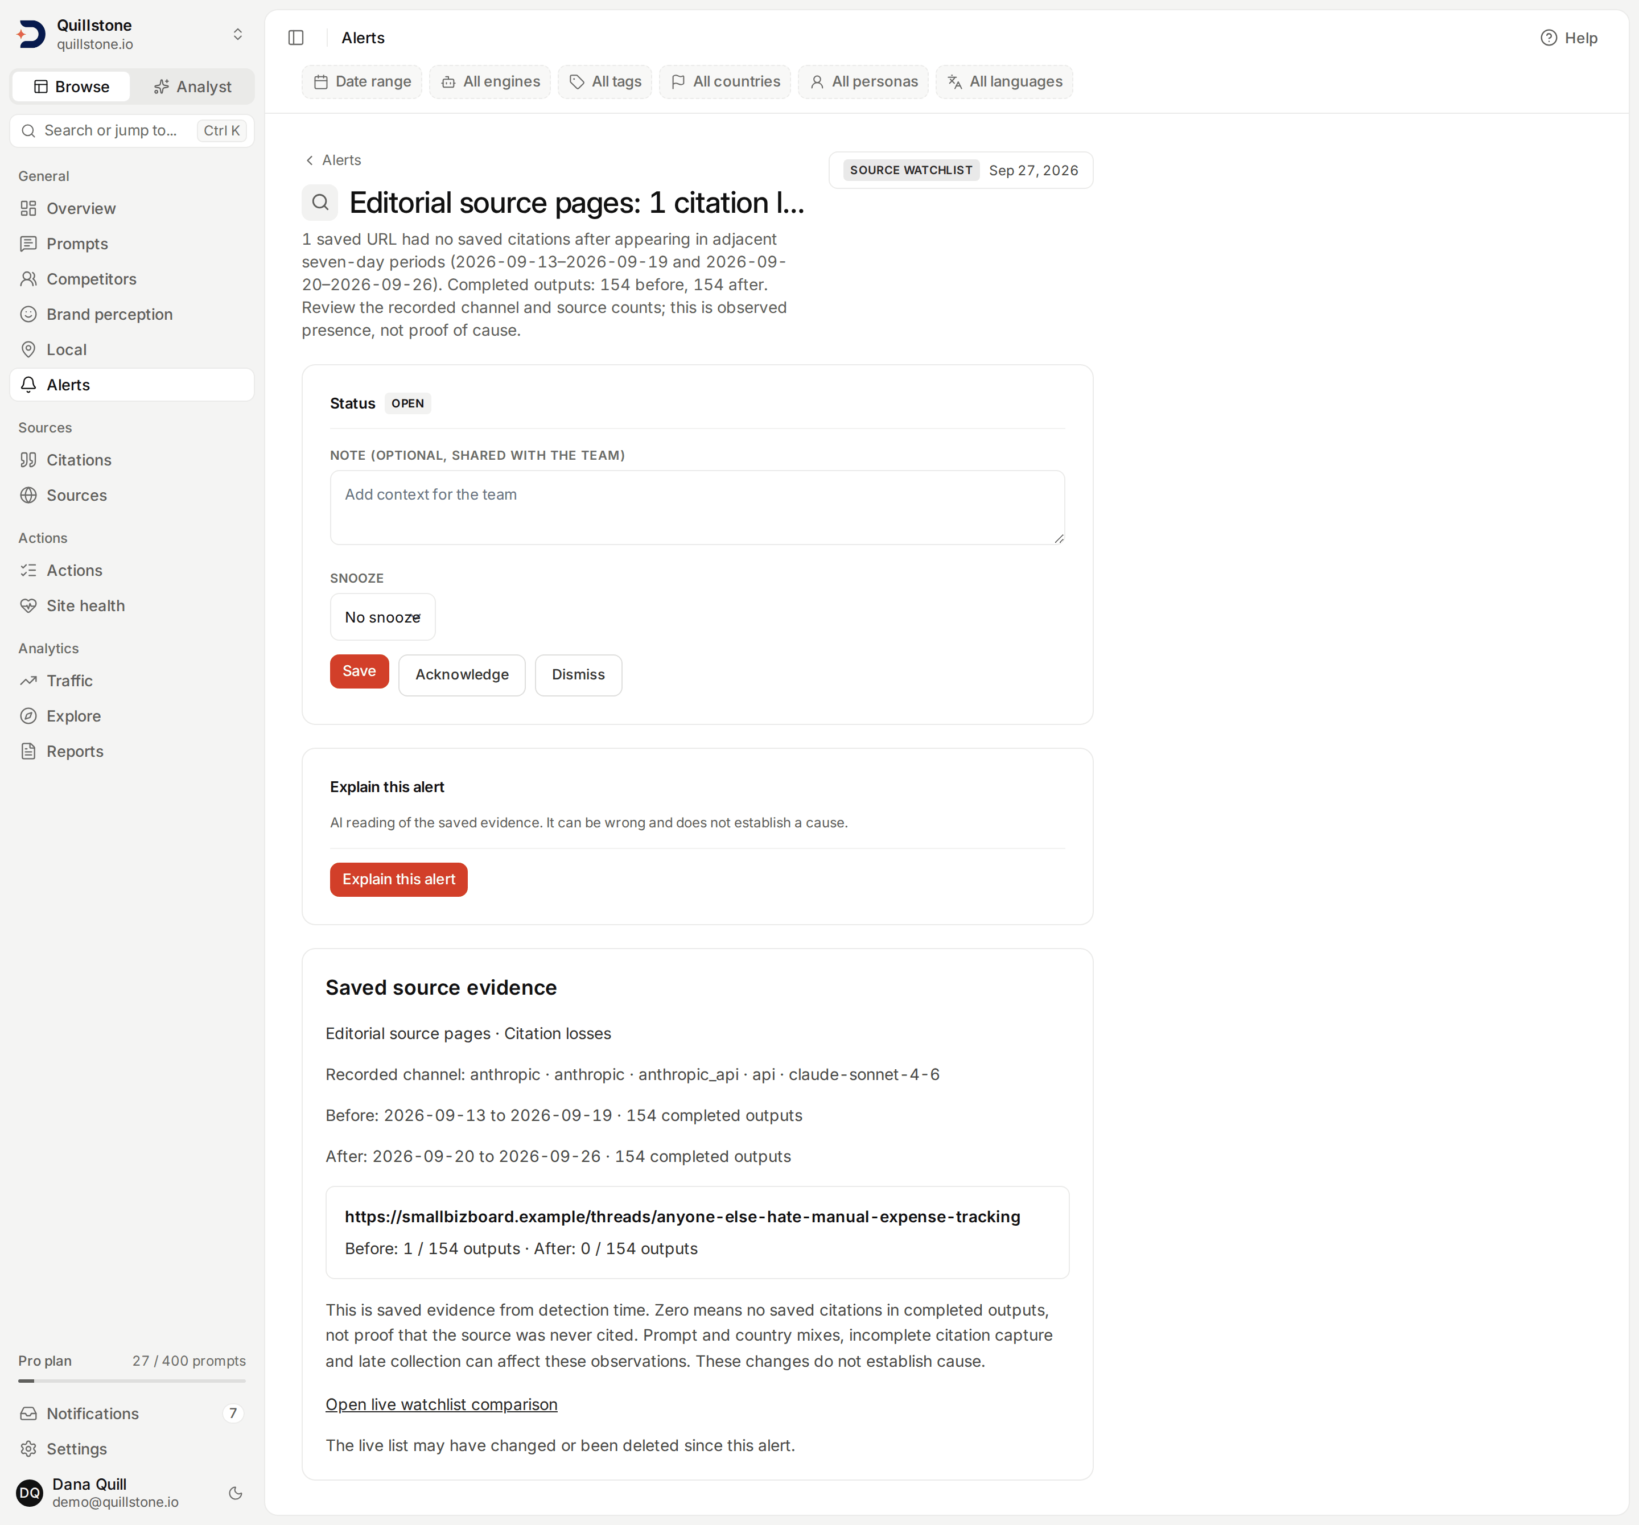
Task: Open the All engines filter
Action: pos(490,81)
